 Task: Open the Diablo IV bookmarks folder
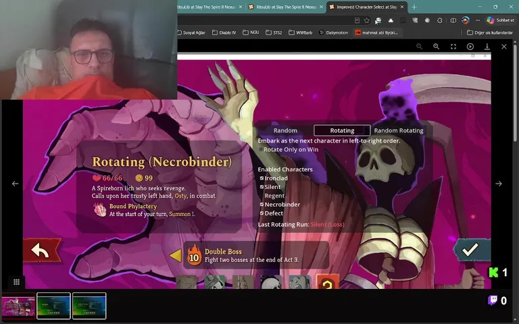[224, 32]
